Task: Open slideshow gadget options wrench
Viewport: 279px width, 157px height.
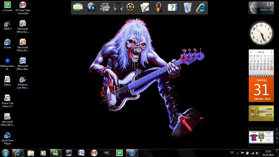Action: pos(277,138)
